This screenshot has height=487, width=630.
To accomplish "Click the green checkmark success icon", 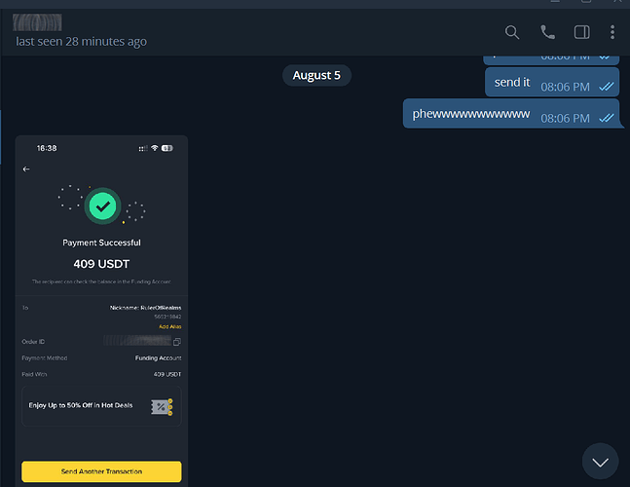I will pyautogui.click(x=101, y=206).
